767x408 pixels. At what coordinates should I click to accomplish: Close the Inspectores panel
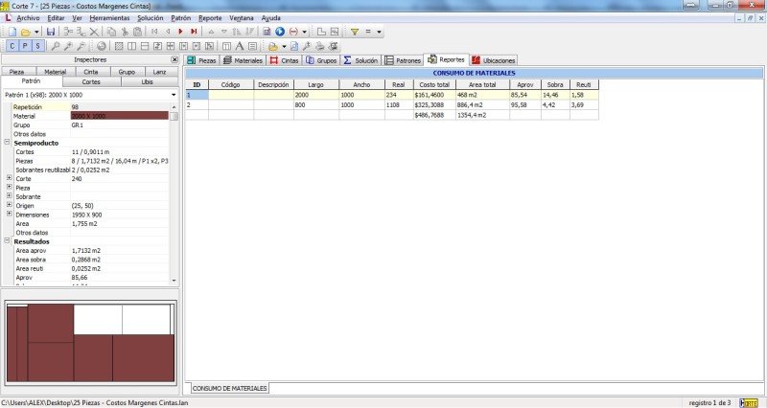(174, 59)
